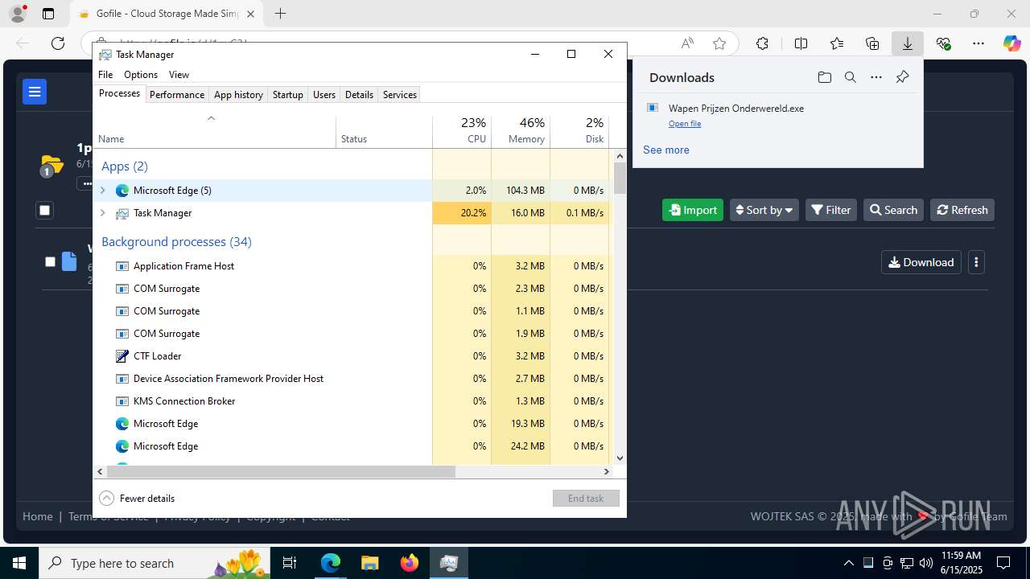
Task: Click the read aloud icon in address bar
Action: [687, 43]
